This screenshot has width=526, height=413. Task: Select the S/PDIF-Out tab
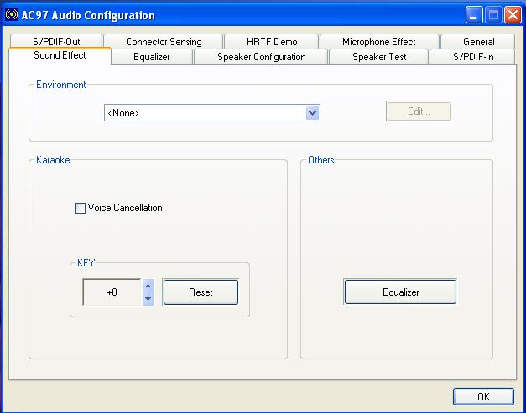[x=55, y=42]
